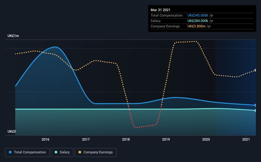This screenshot has height=162, width=261.
Task: Click the blue dot in Total Compensation legend
Action: [x=10, y=152]
